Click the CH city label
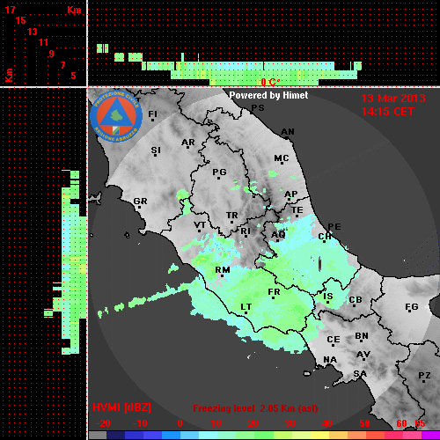440x440 pixels. click(x=325, y=237)
